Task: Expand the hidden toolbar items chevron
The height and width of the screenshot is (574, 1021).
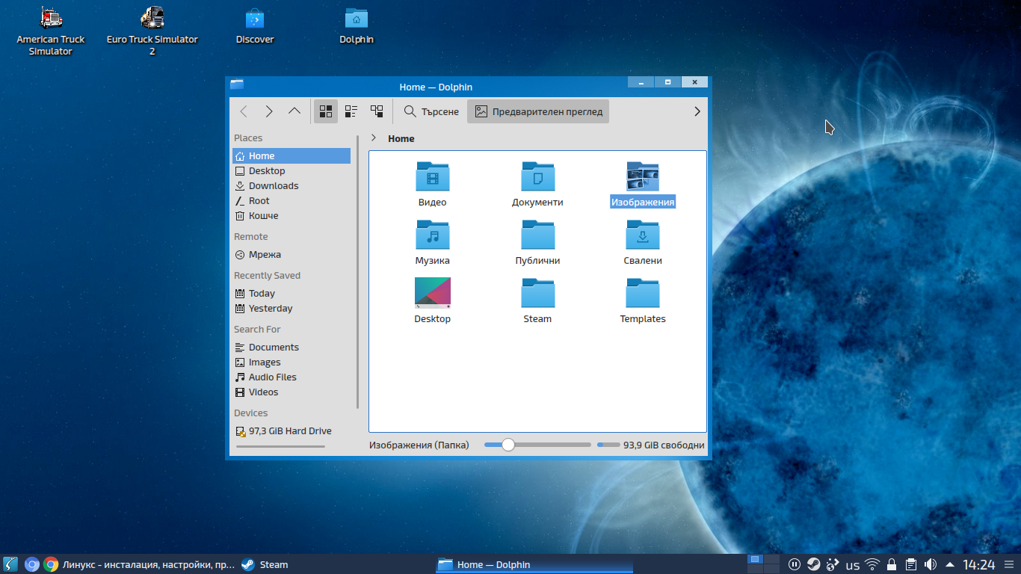Action: coord(697,111)
